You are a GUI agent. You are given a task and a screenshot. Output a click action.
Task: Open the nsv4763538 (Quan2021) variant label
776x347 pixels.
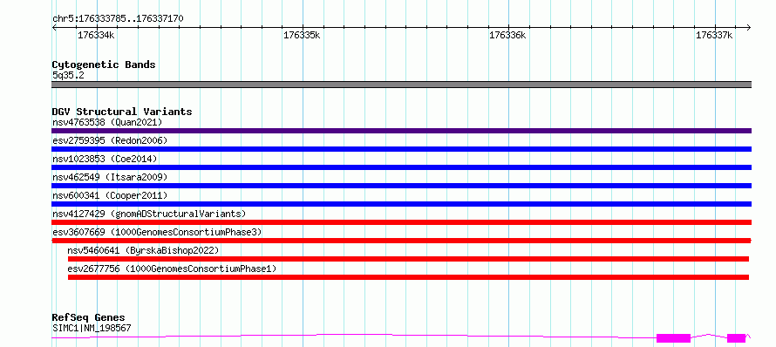[x=107, y=122]
